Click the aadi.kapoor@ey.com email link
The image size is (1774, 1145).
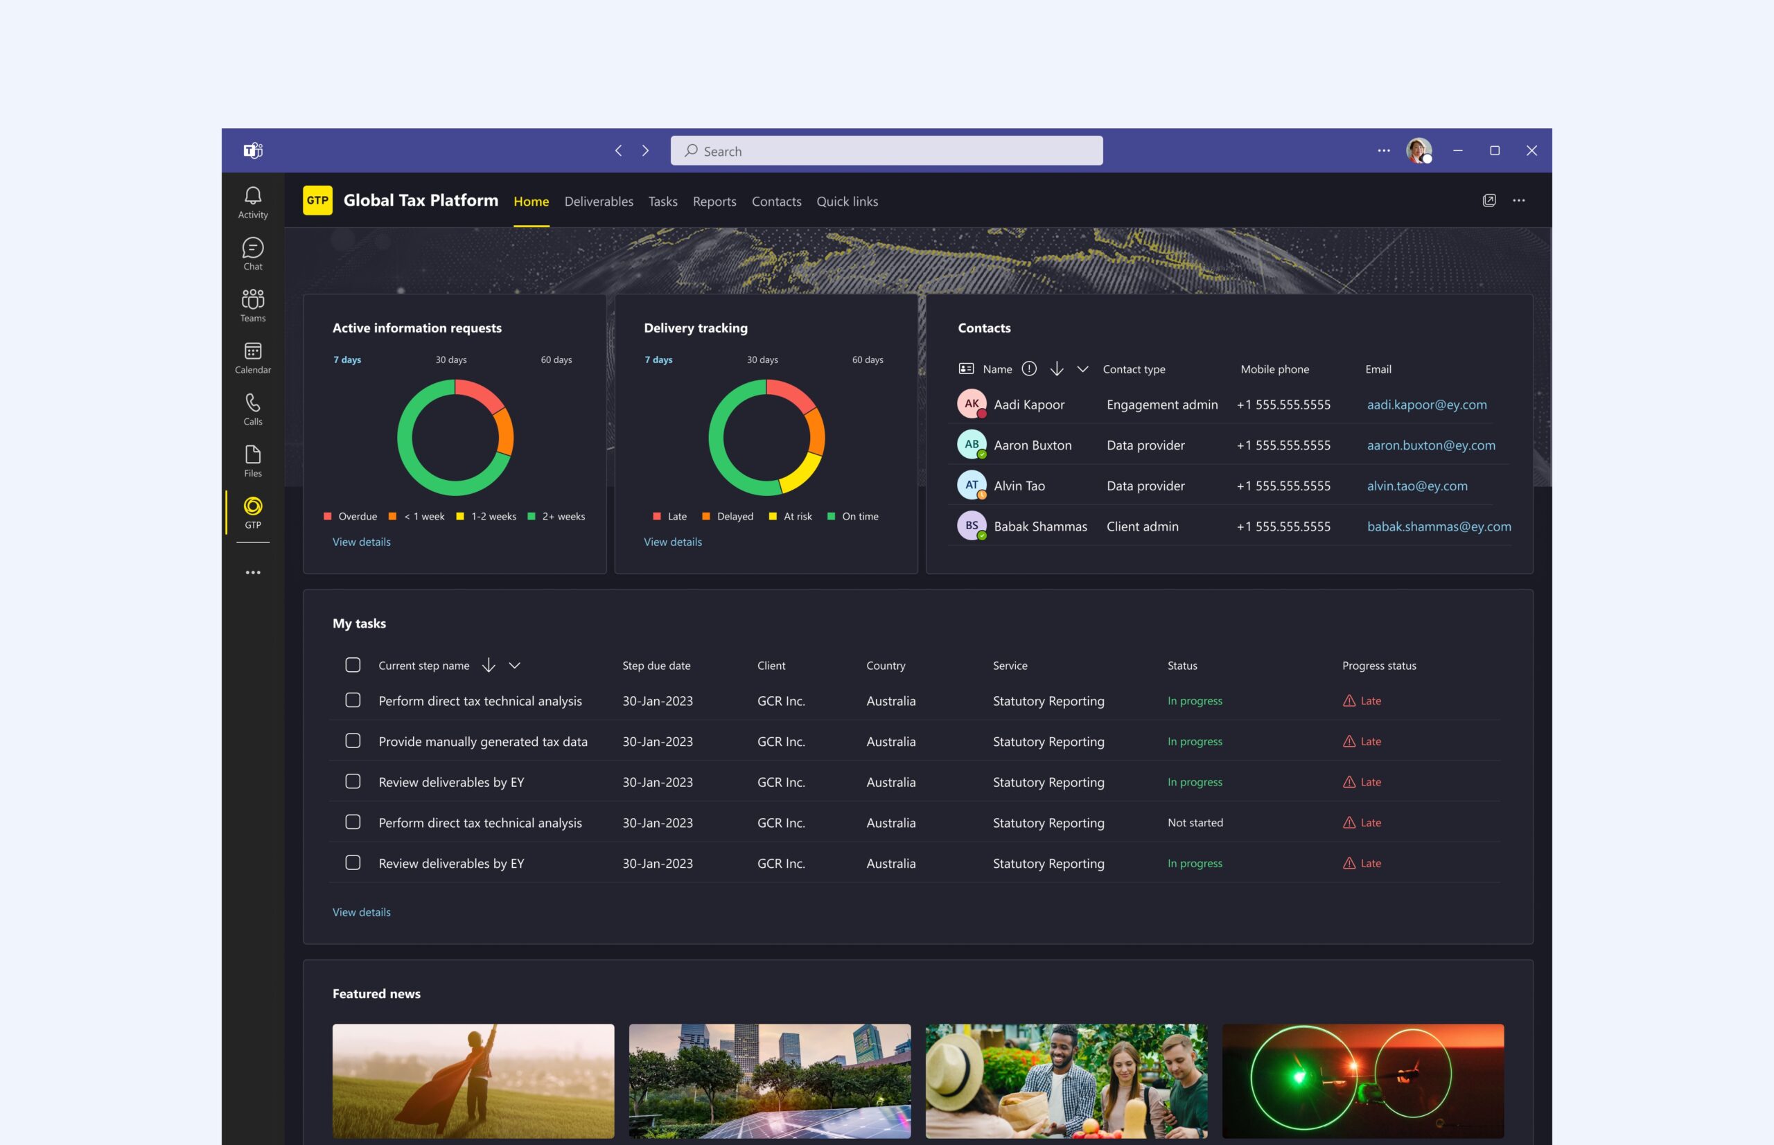point(1426,405)
